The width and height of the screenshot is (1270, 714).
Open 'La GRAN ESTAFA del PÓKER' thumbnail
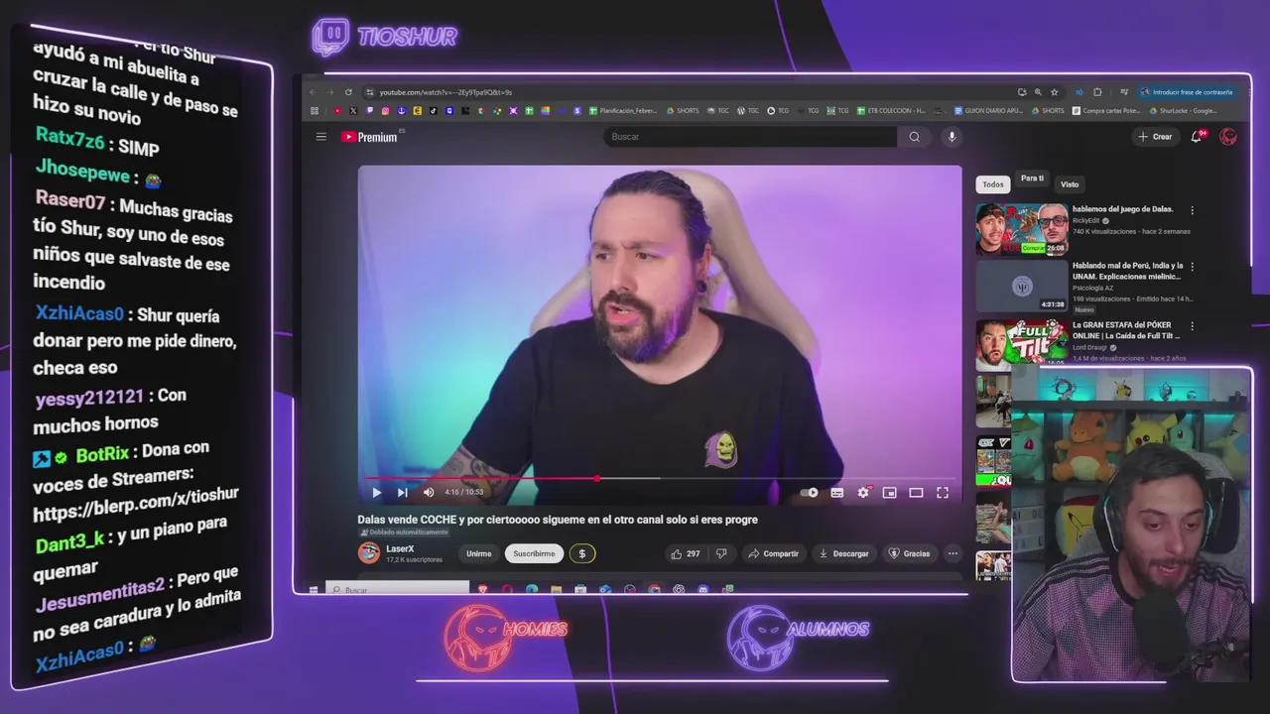[x=1022, y=343]
